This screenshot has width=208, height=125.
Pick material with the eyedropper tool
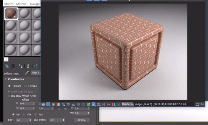[27, 73]
